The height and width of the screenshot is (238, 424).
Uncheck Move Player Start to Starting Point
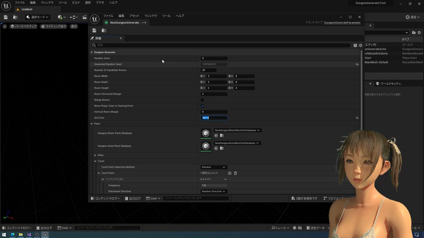pyautogui.click(x=202, y=106)
